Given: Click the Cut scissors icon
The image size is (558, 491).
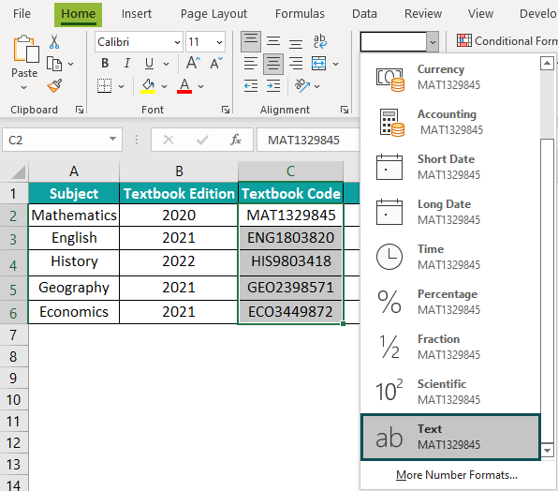Looking at the screenshot, I should (54, 41).
